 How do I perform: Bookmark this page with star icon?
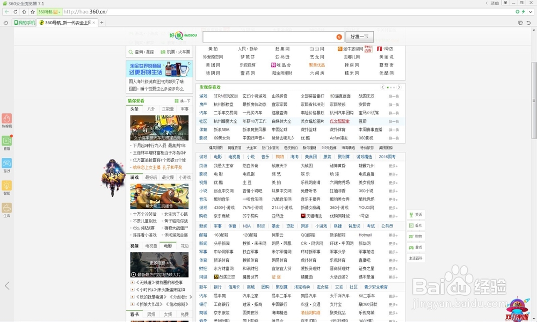[33, 12]
